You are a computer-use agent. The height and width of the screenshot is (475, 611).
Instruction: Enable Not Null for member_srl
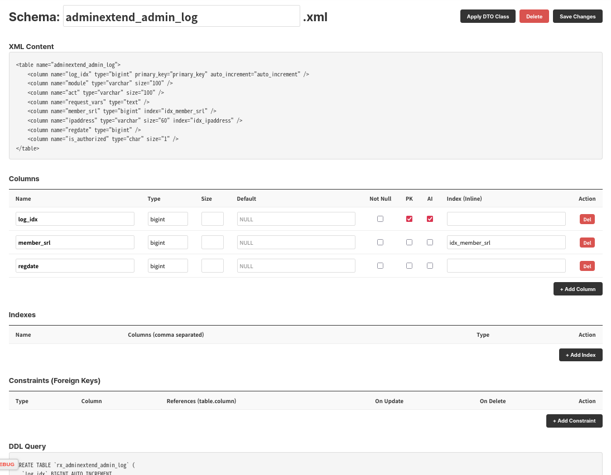[x=380, y=243]
